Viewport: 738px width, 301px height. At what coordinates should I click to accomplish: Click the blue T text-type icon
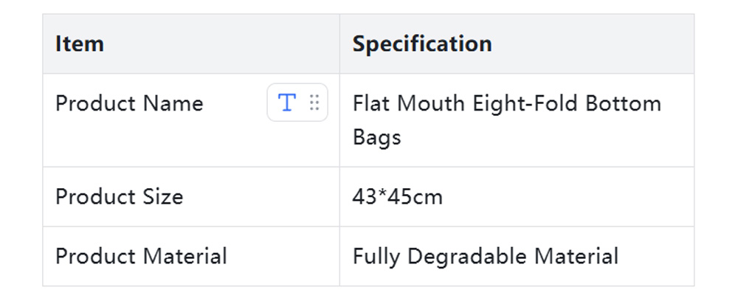click(286, 103)
